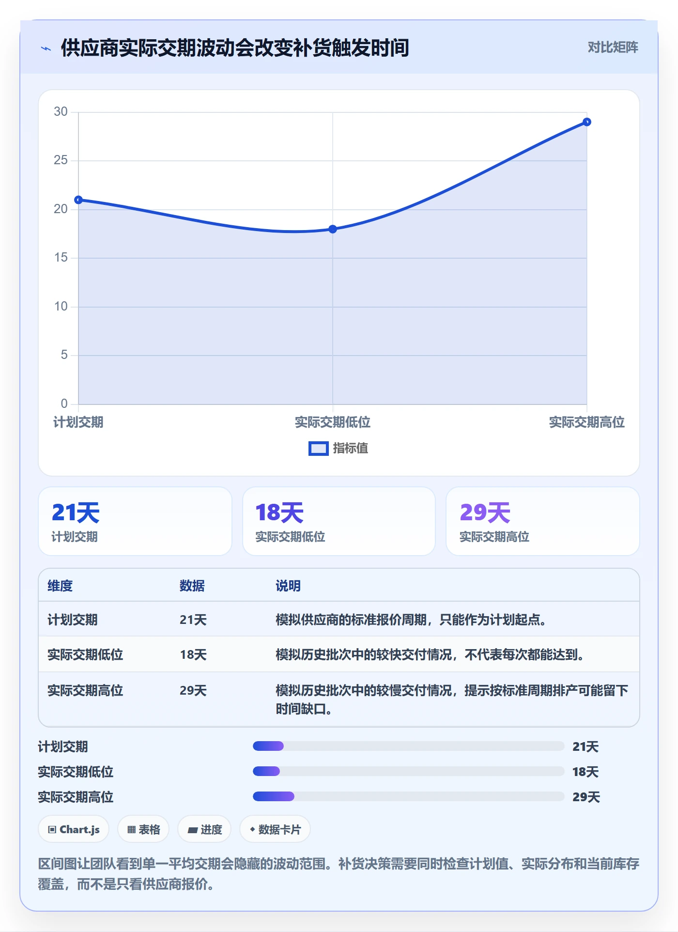678x932 pixels.
Task: Toggle the 指标值 legend label
Action: (351, 449)
